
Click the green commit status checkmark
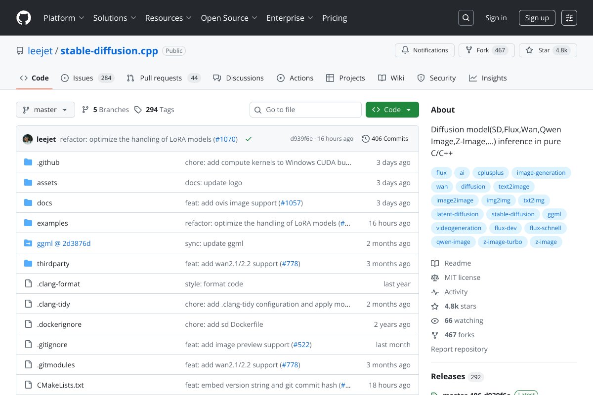[x=249, y=139]
